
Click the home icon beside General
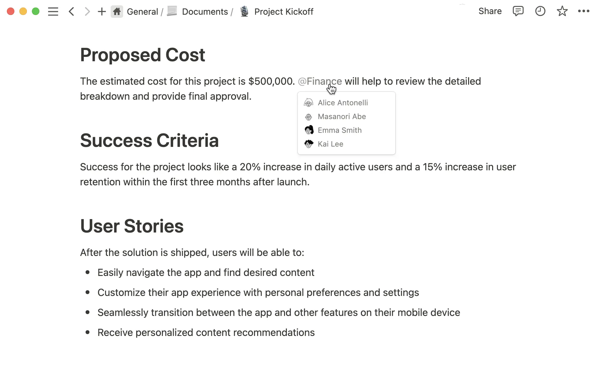coord(117,12)
